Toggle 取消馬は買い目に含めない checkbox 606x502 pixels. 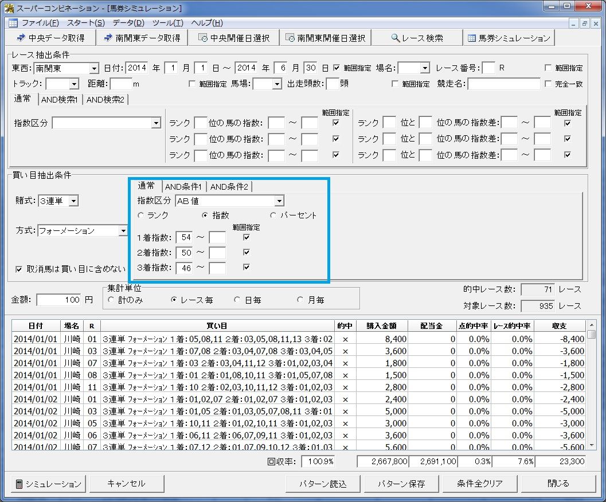pyautogui.click(x=18, y=269)
